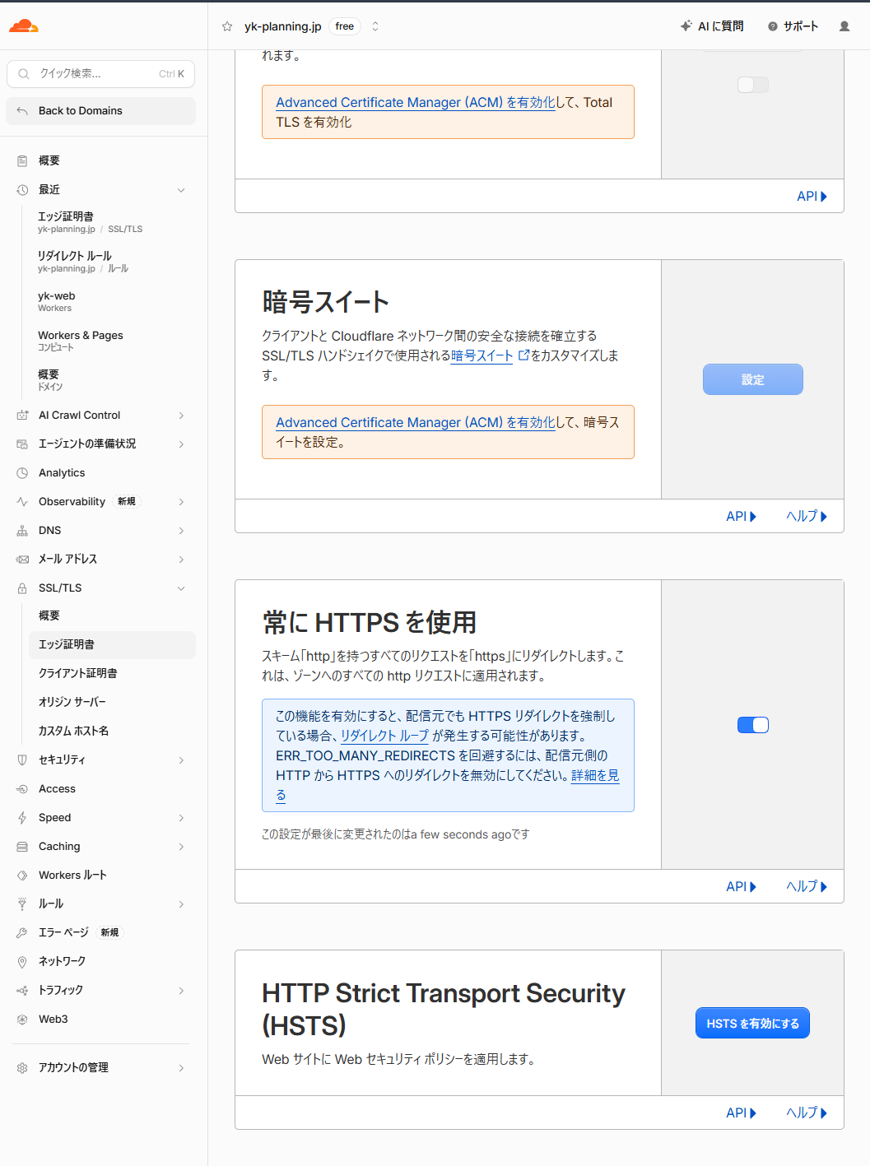
Task: Collapse the SSL/TLS menu chevron
Action: 181,588
